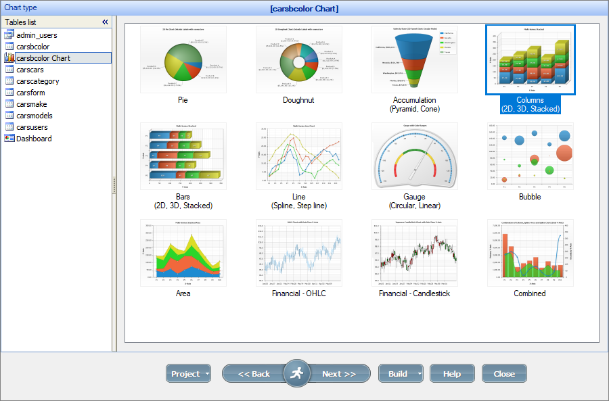Screen dimensions: 609x401
Task: Click the table icon beside carsusers
Action: (x=9, y=126)
